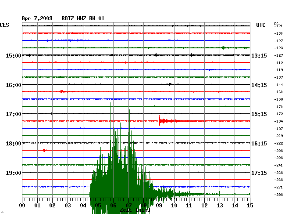Click the "UTC" column heading

click(x=260, y=25)
